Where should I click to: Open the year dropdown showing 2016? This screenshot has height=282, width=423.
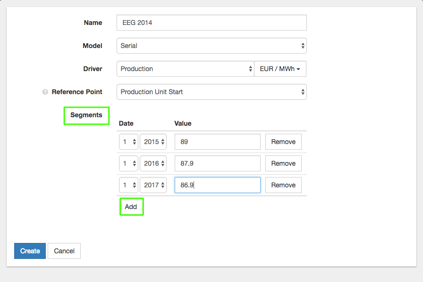coord(153,163)
